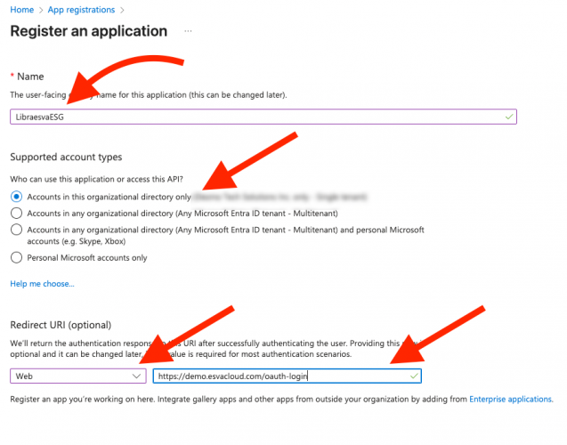Click the Supported account types heading
Image resolution: width=567 pixels, height=445 pixels.
pos(66,157)
